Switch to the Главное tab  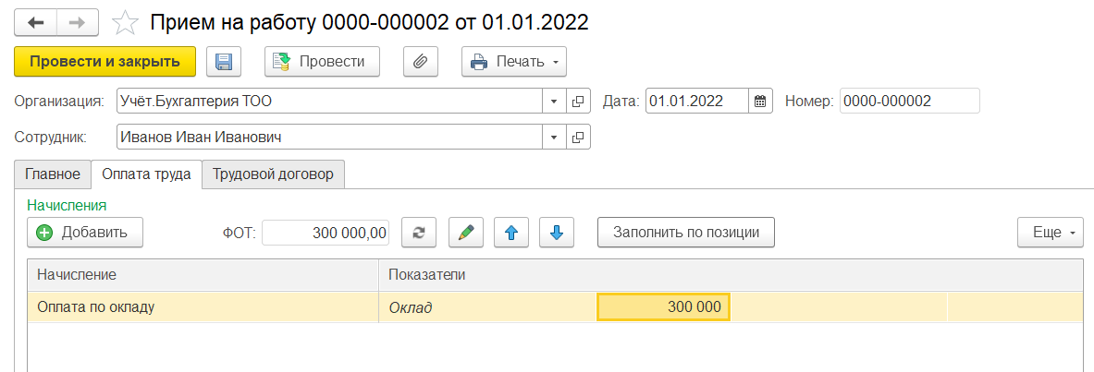53,174
